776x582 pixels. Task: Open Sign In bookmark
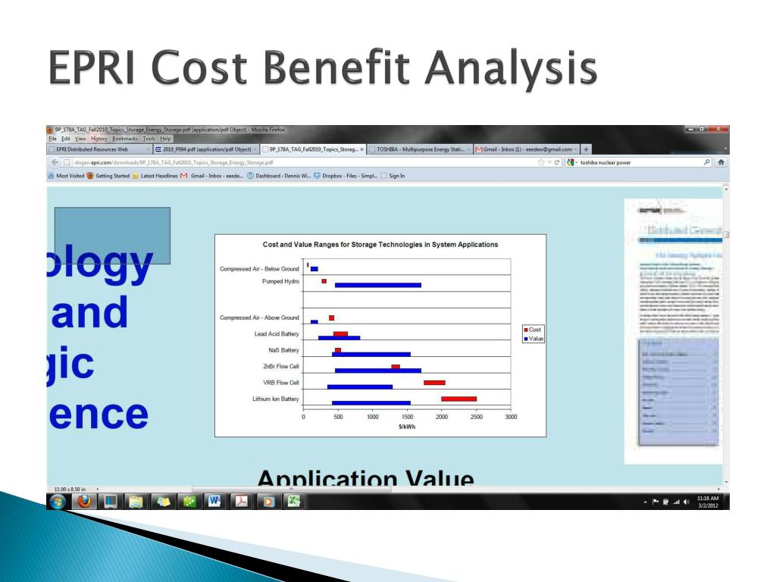tap(393, 176)
